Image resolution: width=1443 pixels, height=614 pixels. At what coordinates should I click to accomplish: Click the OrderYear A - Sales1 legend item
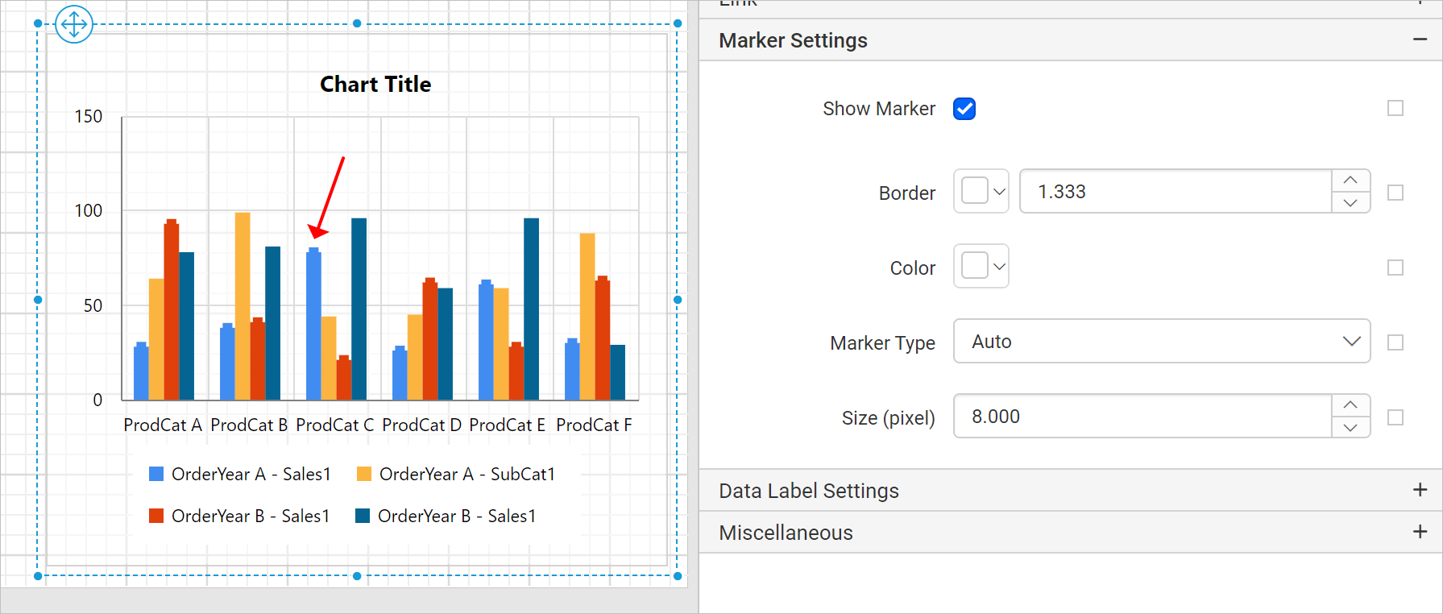[240, 474]
